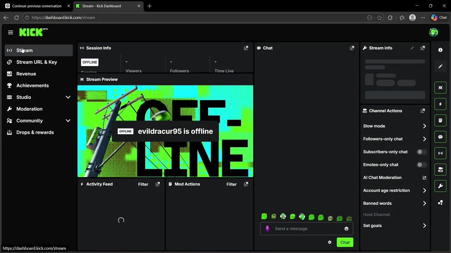Click the Kick logo
451x253 pixels.
click(33, 32)
